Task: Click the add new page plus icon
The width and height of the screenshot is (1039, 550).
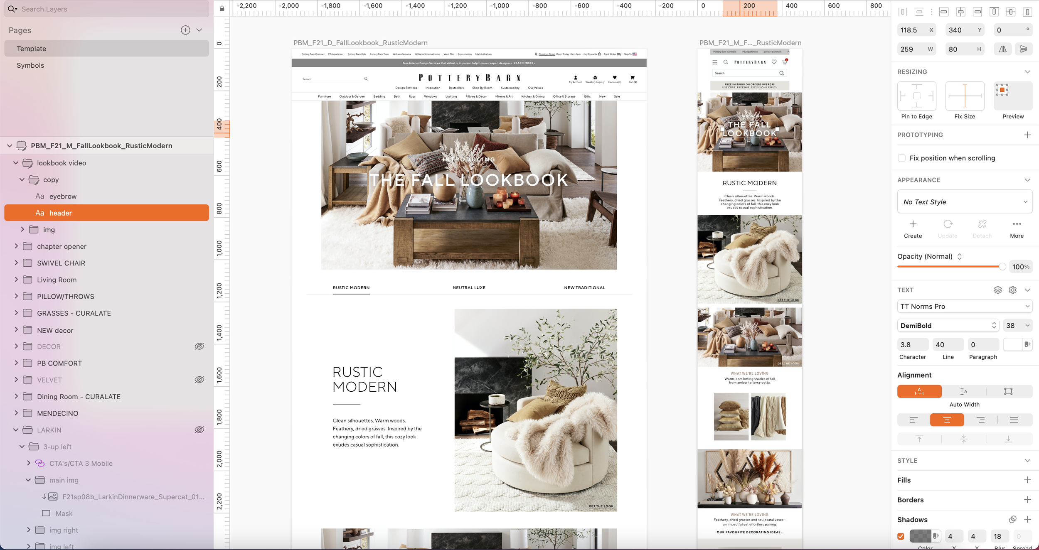Action: point(185,30)
